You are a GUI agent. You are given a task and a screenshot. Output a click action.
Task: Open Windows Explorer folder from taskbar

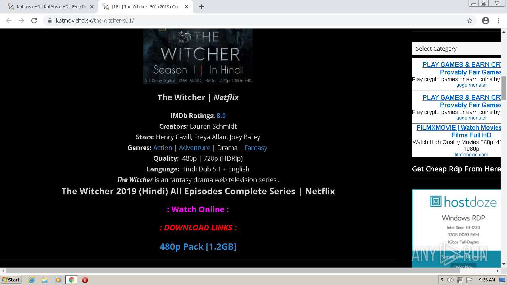(x=45, y=280)
